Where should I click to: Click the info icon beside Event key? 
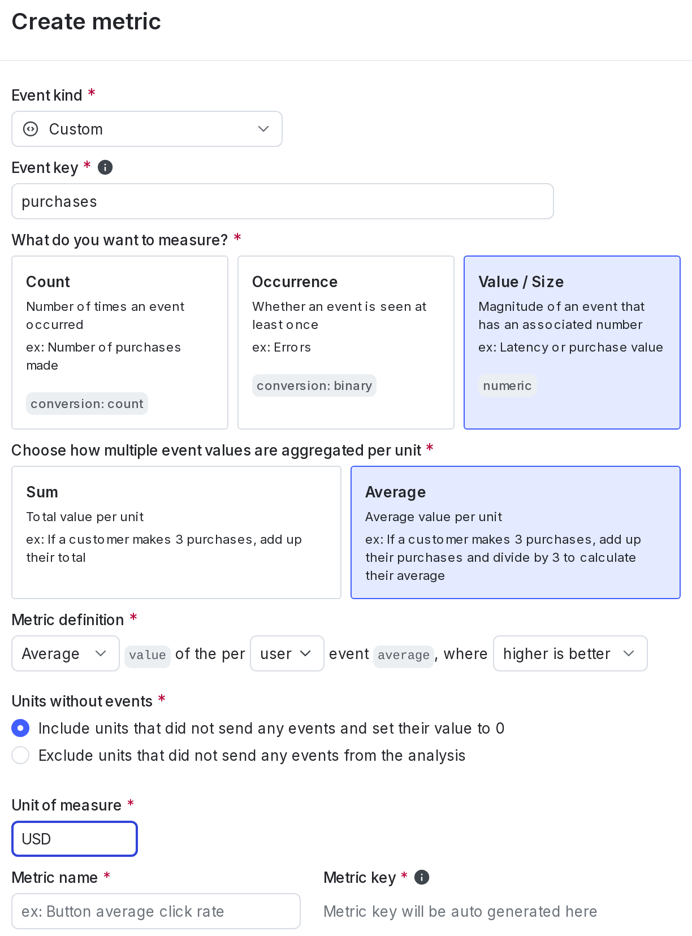pos(105,167)
